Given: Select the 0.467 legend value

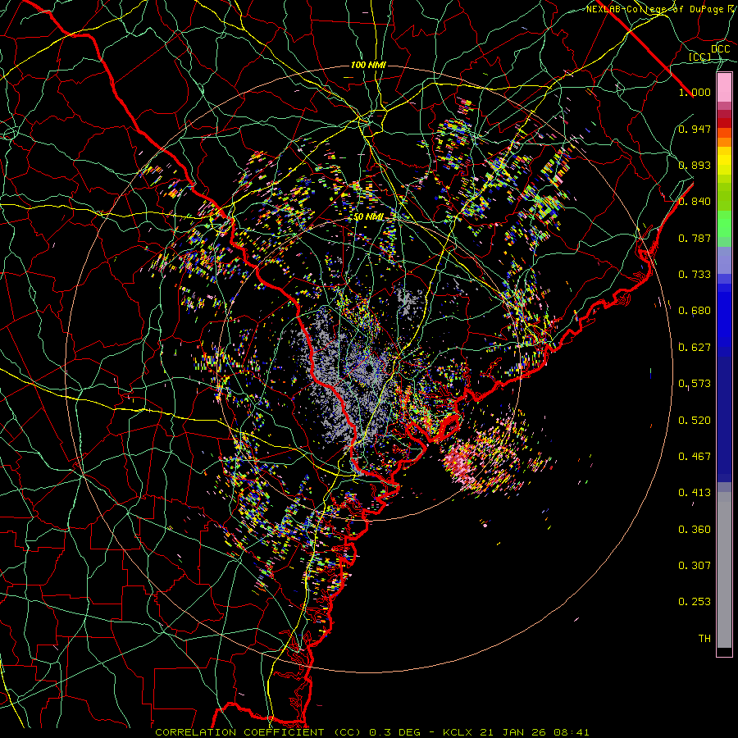Looking at the screenshot, I should click(695, 457).
